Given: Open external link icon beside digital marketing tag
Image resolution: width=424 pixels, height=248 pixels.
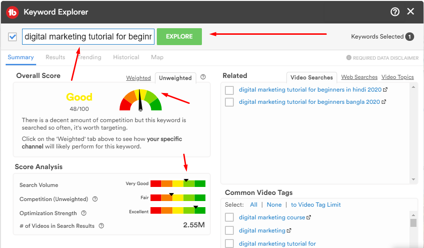Looking at the screenshot, I should coord(289,231).
